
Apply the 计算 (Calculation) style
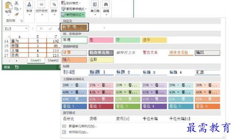[74, 52]
